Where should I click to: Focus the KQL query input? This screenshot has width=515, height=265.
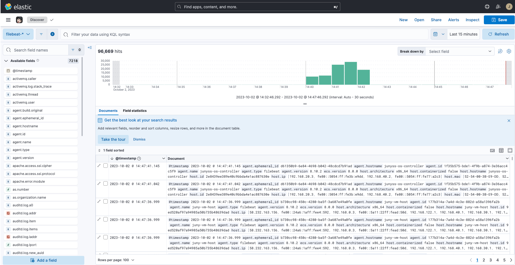[x=244, y=34]
